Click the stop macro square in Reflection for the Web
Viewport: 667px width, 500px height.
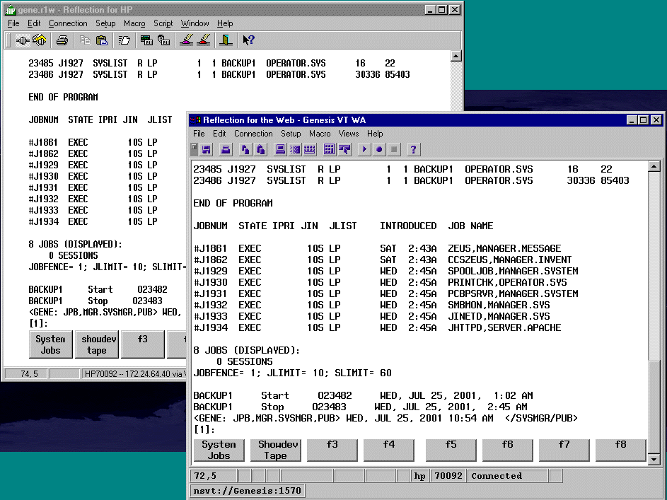394,149
